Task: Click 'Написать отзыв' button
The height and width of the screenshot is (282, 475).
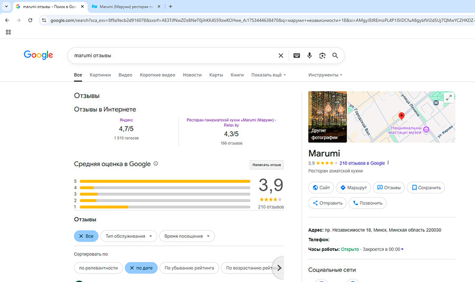Action: 267,165
